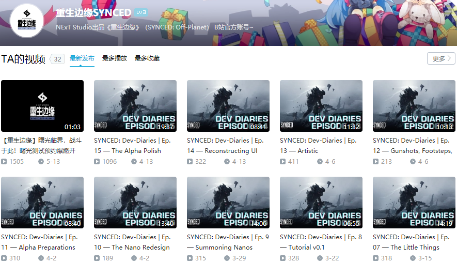Click the clock icon beside date 3-29
The width and height of the screenshot is (457, 263).
(x=227, y=258)
